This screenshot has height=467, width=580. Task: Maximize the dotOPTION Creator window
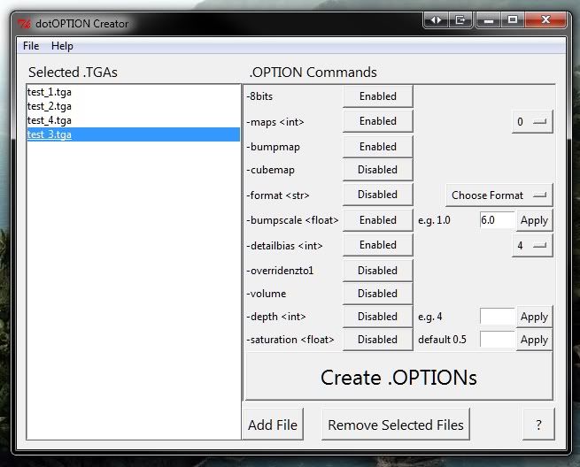point(513,19)
